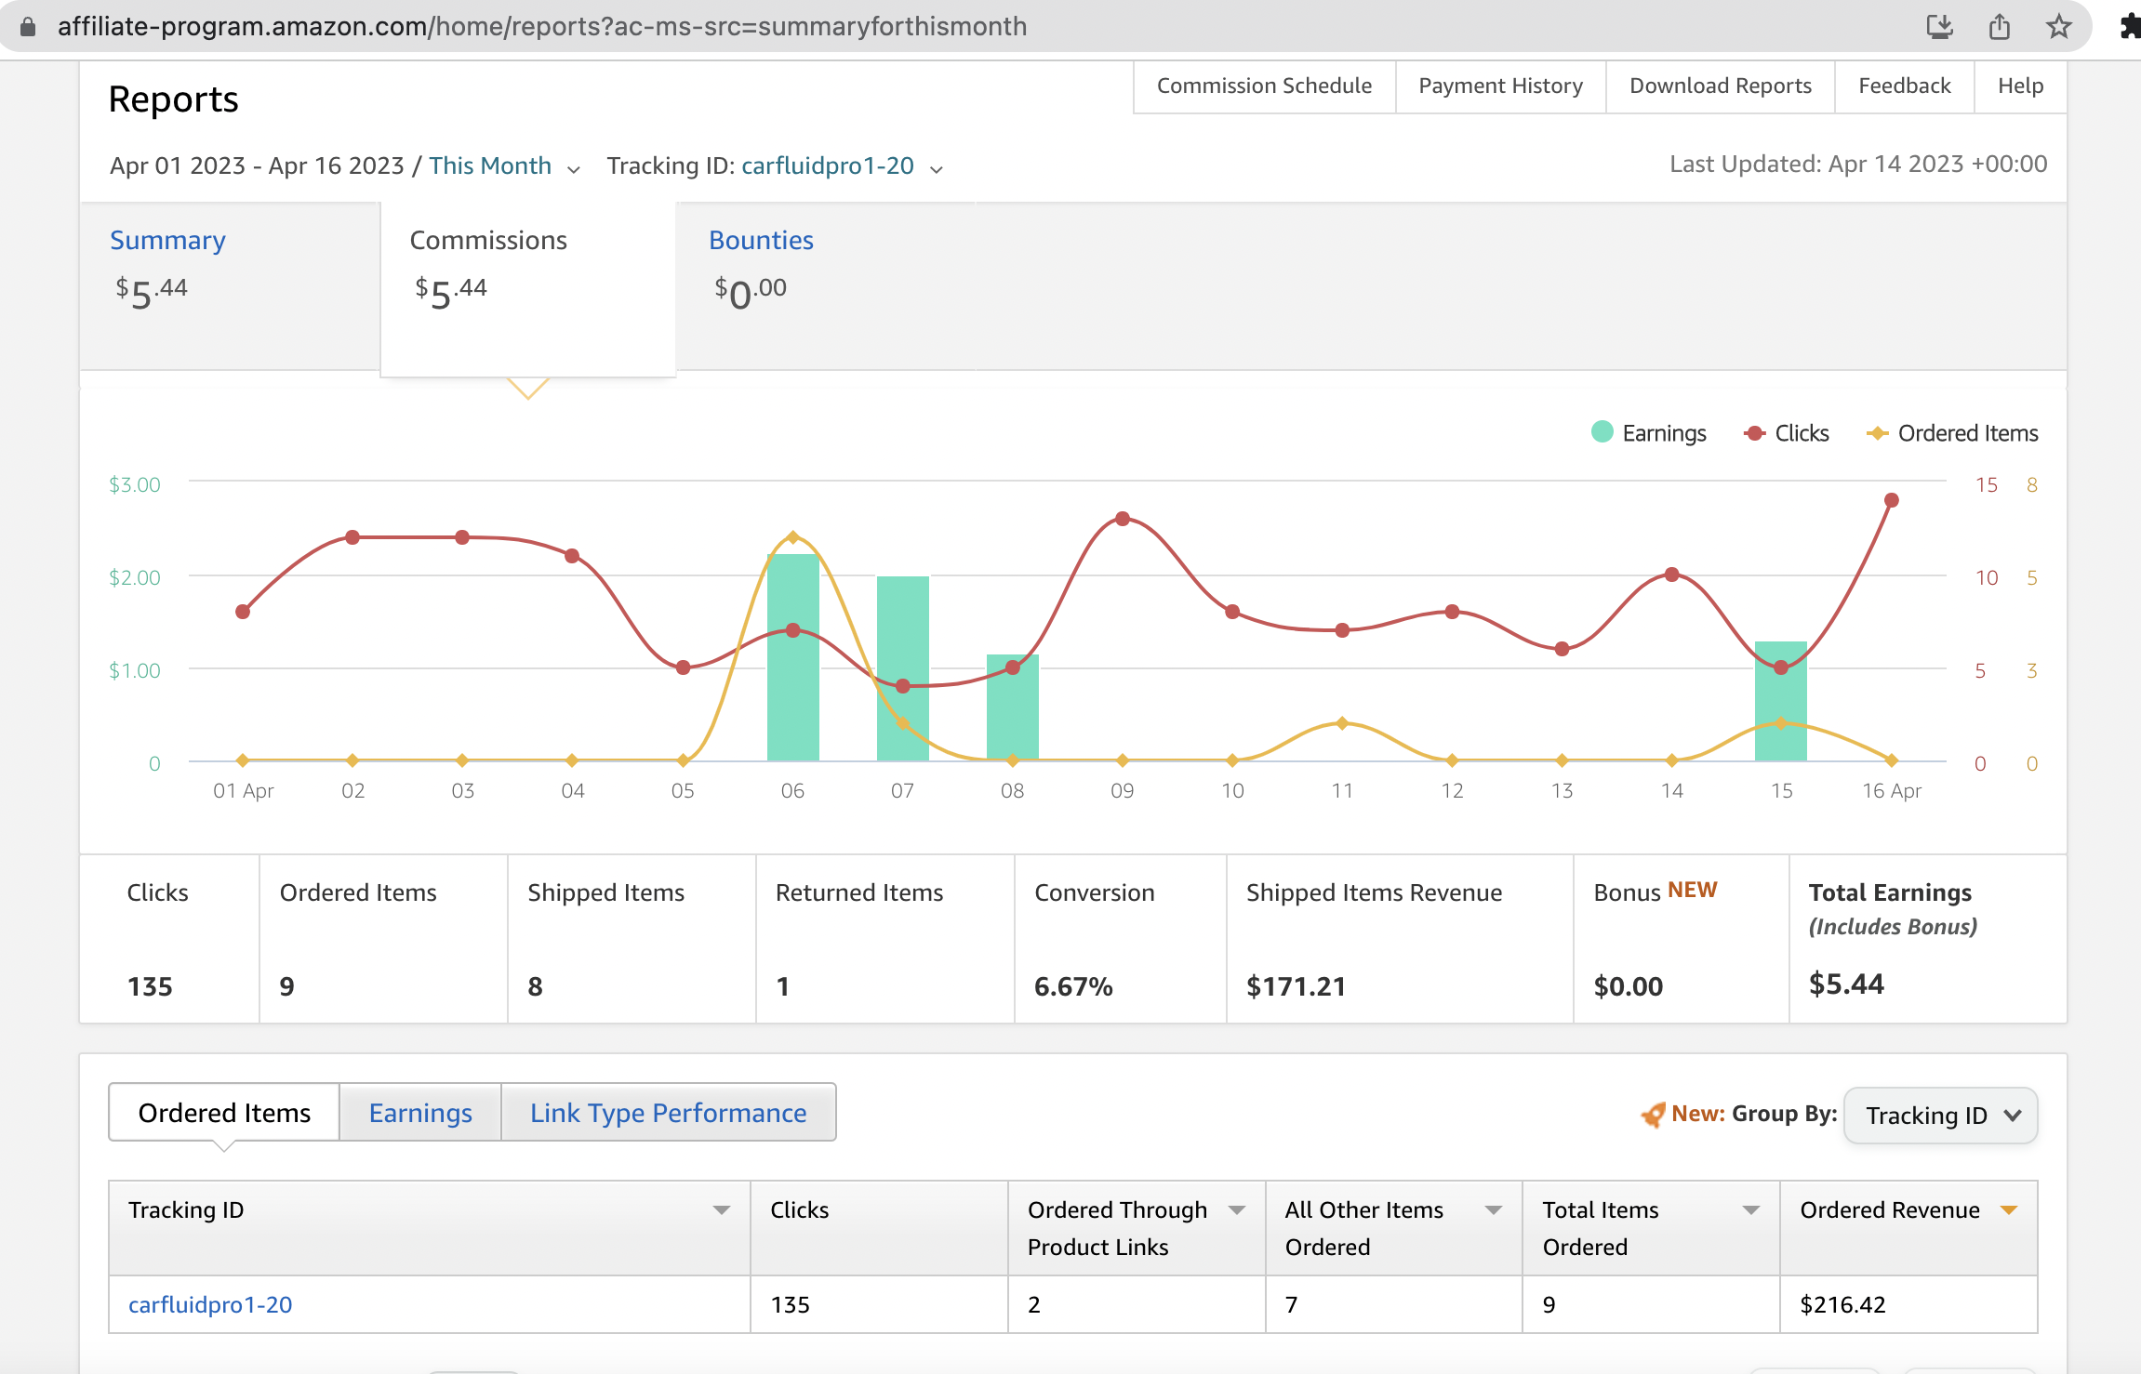Screen dimensions: 2141x1374
Task: Click the Clicks total value 135
Action: point(150,986)
